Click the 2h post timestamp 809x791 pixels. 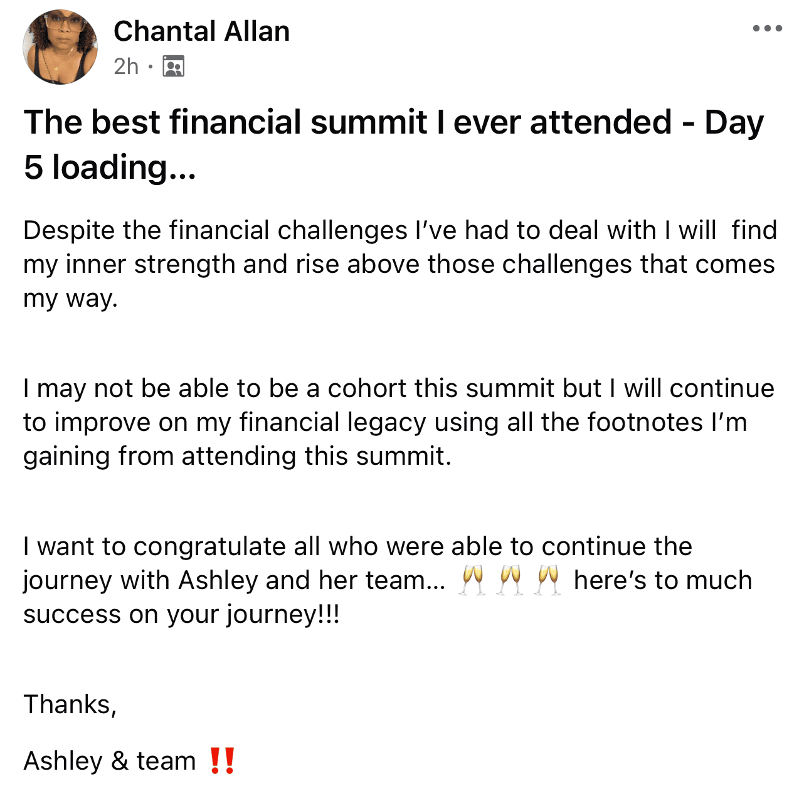point(126,66)
